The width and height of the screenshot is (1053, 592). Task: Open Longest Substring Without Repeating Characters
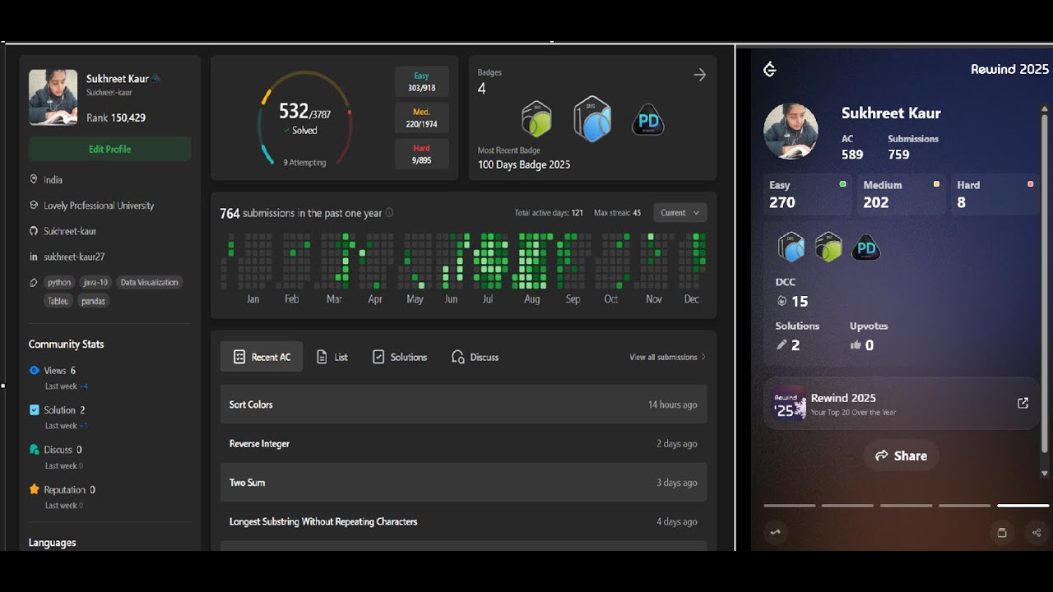pyautogui.click(x=463, y=521)
